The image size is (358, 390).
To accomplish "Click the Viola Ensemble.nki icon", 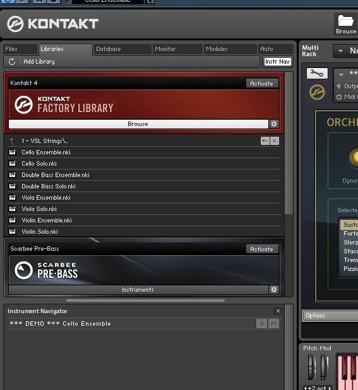I will tap(12, 197).
